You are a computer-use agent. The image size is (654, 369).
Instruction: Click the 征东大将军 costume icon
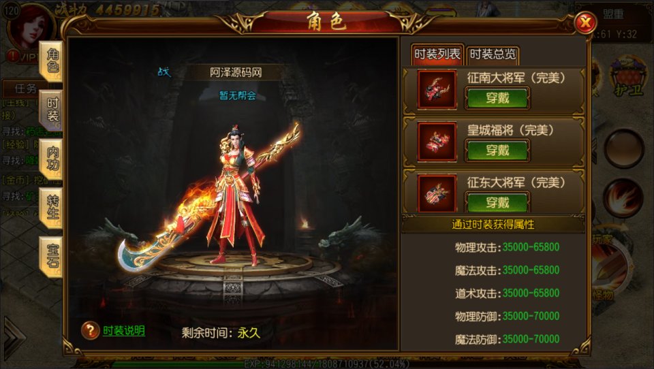(437, 194)
